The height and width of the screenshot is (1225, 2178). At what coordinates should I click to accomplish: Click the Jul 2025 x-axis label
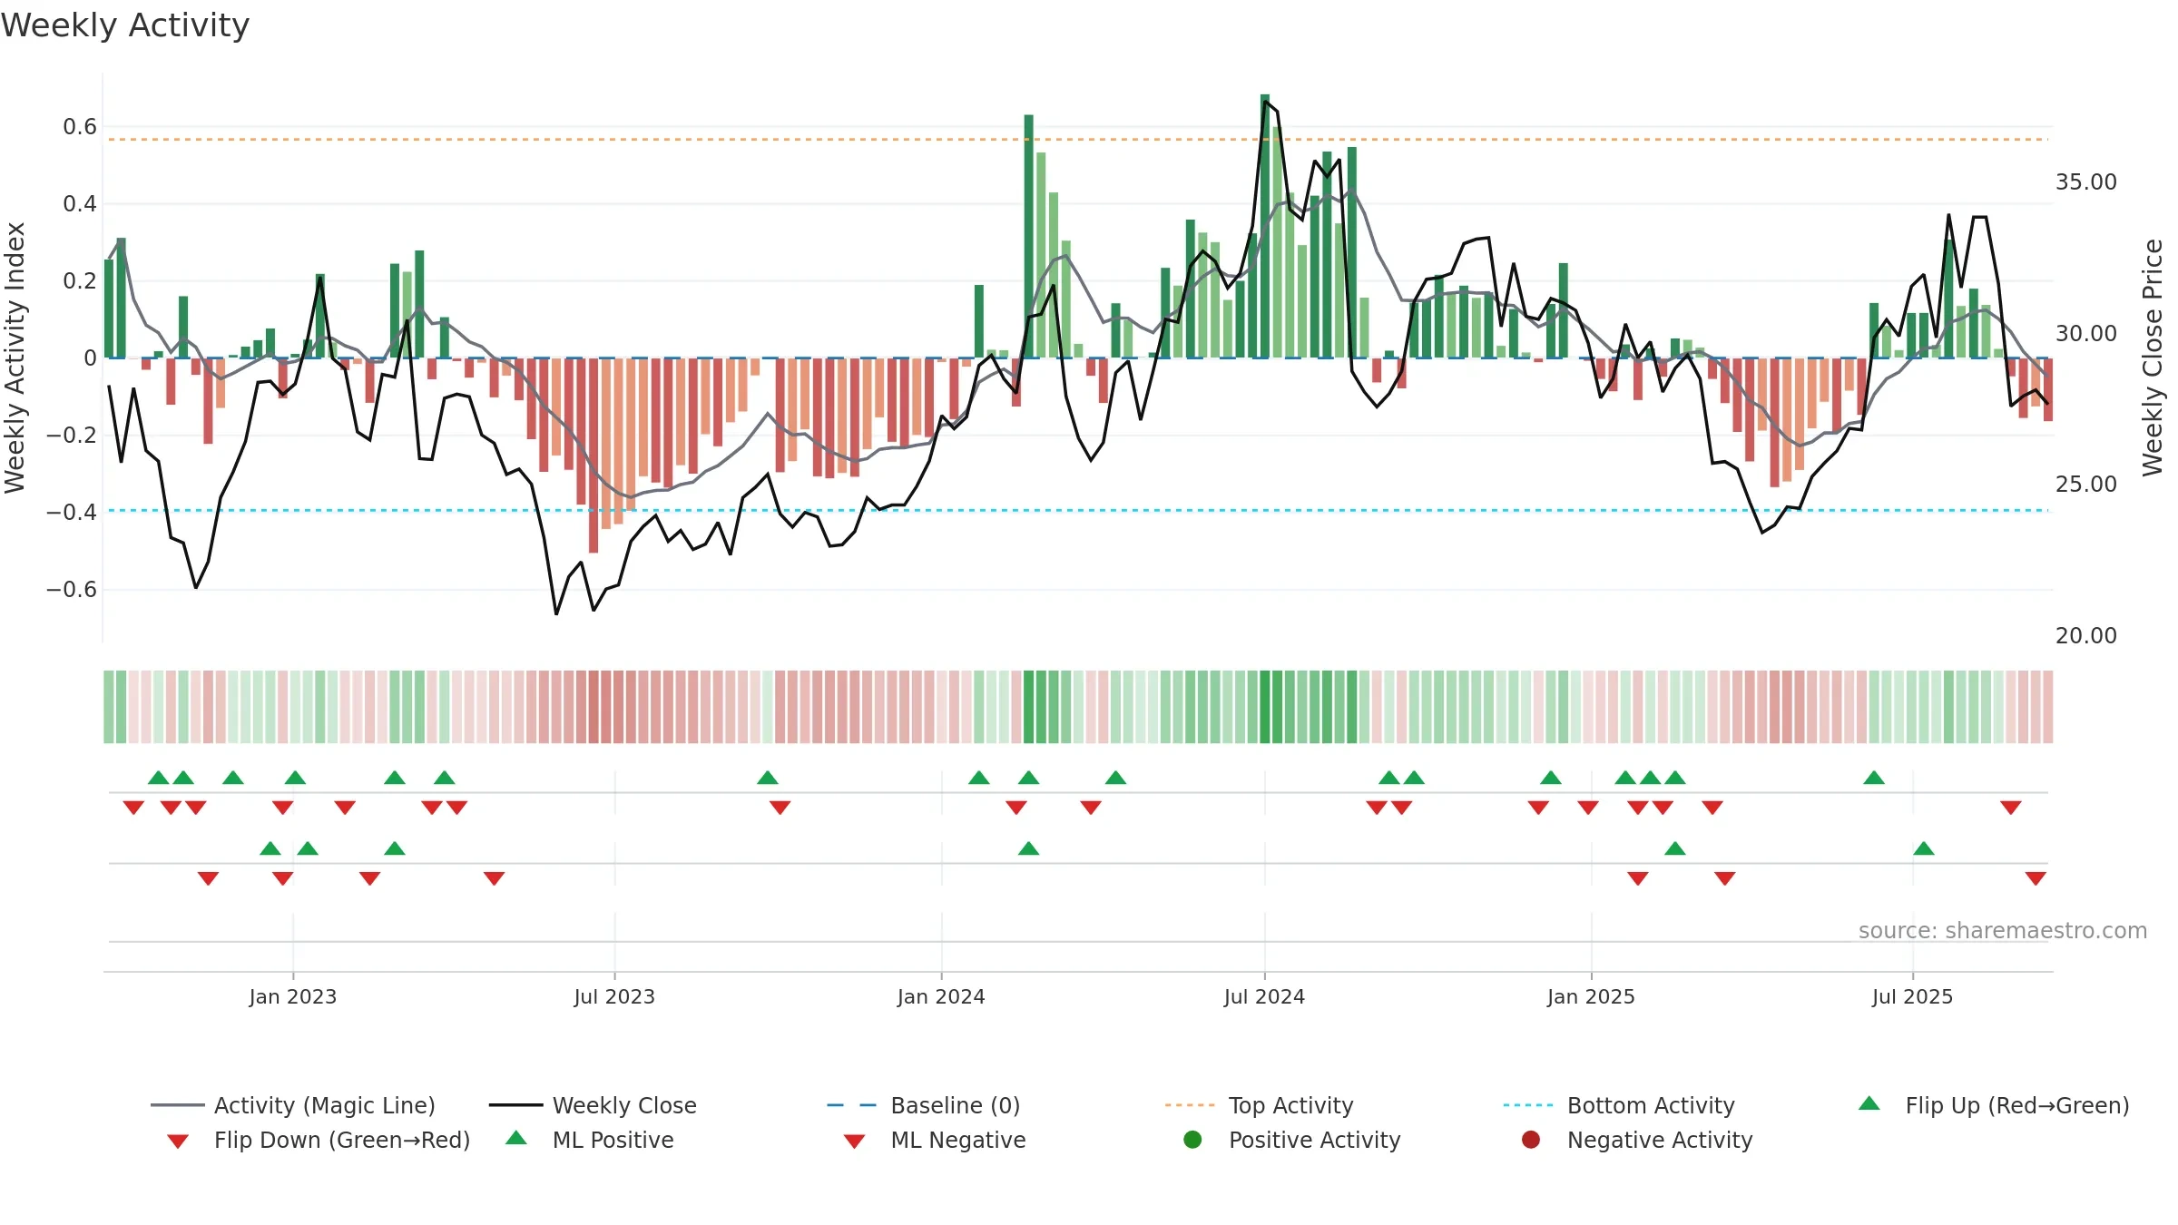pos(1912,996)
